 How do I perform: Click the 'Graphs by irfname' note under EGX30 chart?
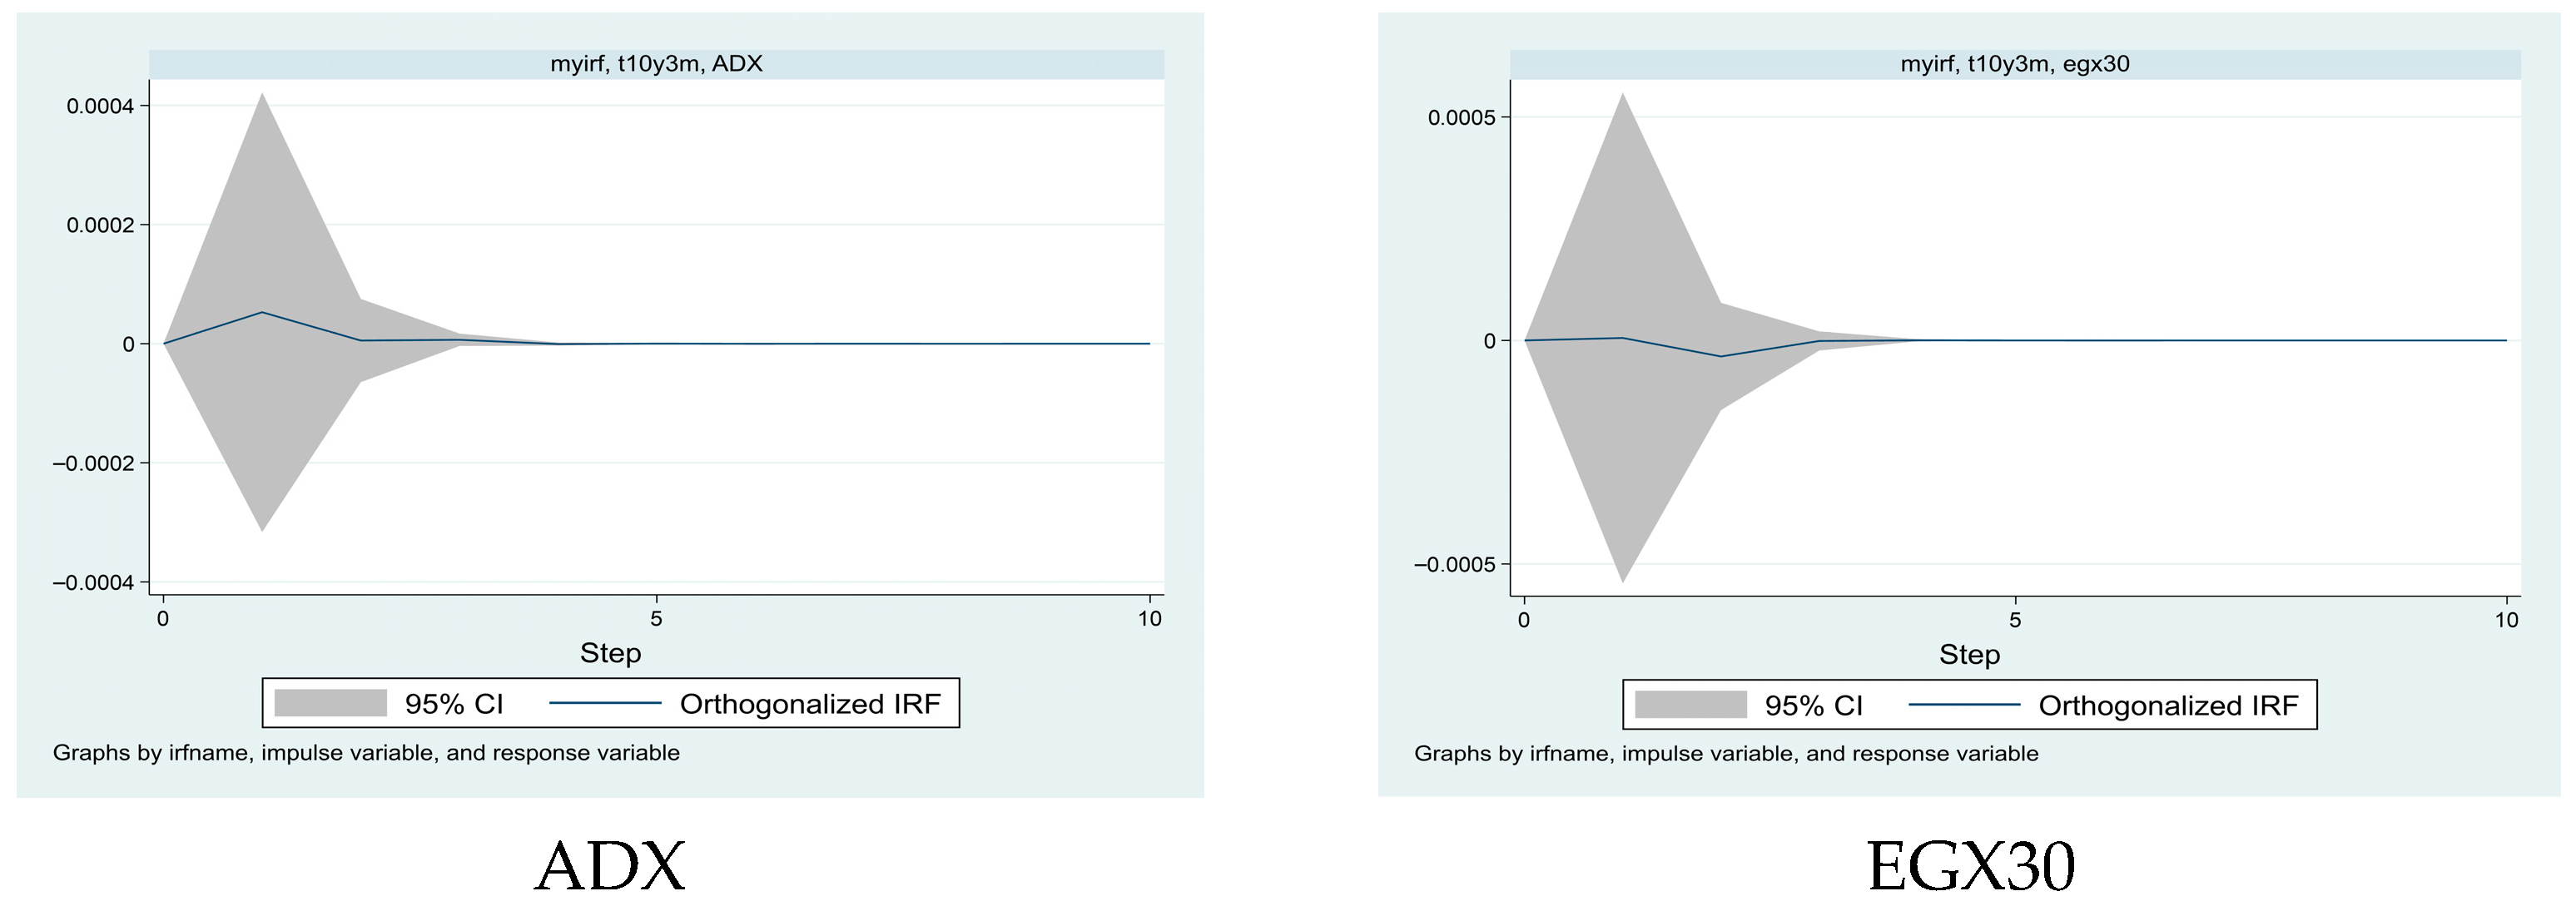click(x=1725, y=754)
